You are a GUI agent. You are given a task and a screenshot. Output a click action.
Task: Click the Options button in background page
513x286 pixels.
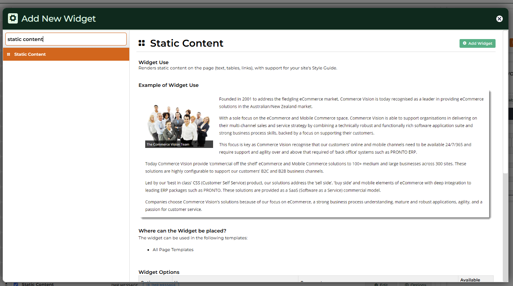coord(416,284)
